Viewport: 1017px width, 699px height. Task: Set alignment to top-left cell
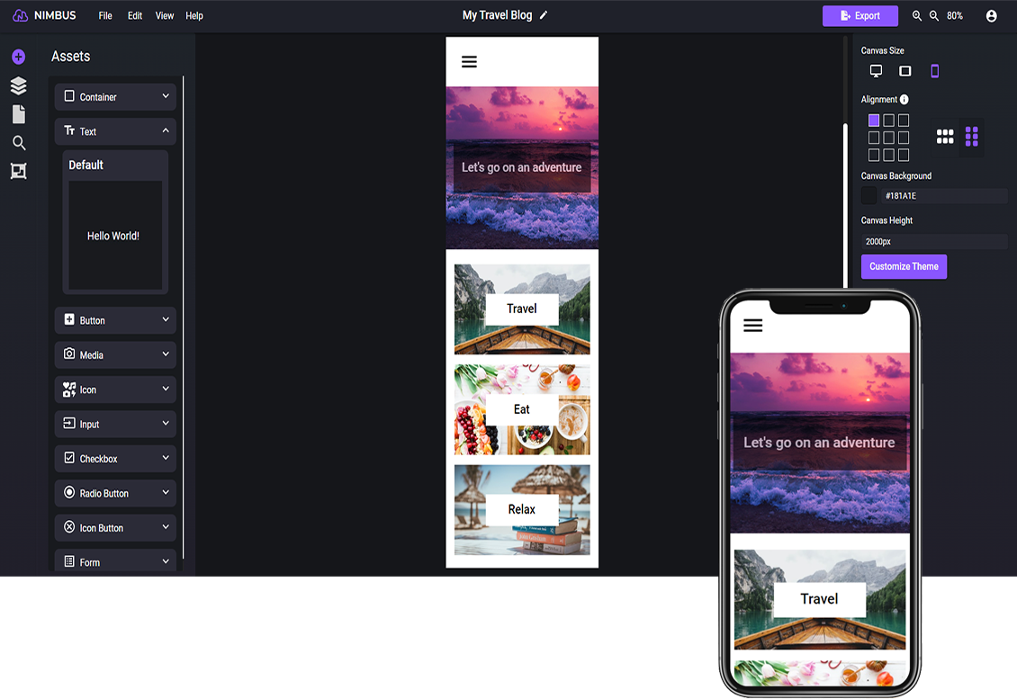click(874, 121)
